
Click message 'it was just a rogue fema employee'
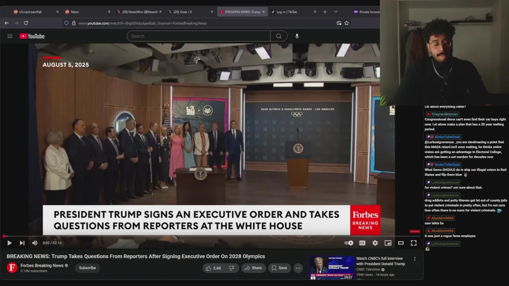(x=450, y=236)
